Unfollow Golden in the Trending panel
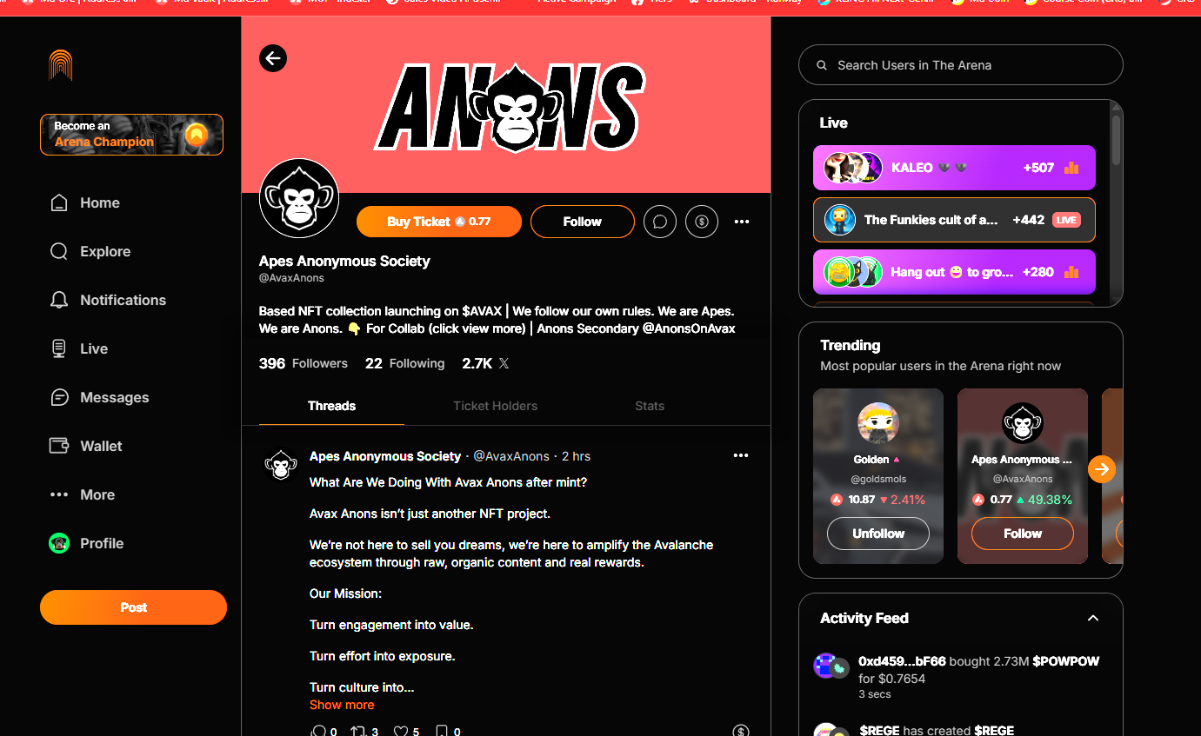The width and height of the screenshot is (1201, 736). pos(878,534)
